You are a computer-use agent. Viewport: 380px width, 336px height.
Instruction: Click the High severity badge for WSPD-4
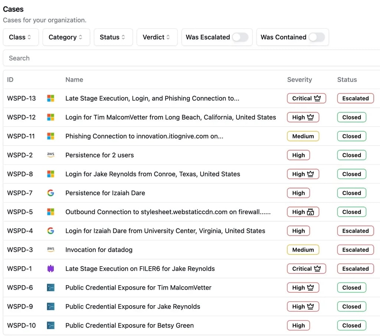coord(299,231)
